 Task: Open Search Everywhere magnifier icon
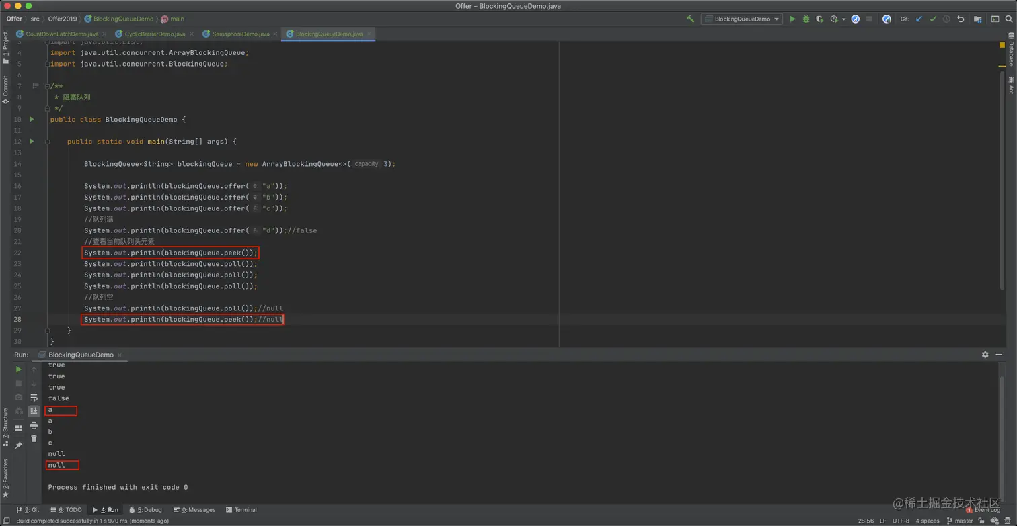[1009, 19]
